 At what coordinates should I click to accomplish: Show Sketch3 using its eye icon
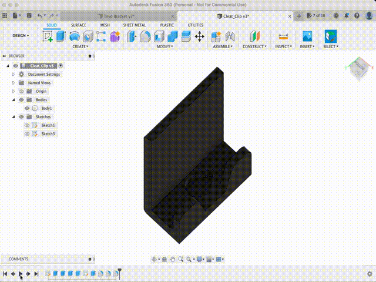27,134
